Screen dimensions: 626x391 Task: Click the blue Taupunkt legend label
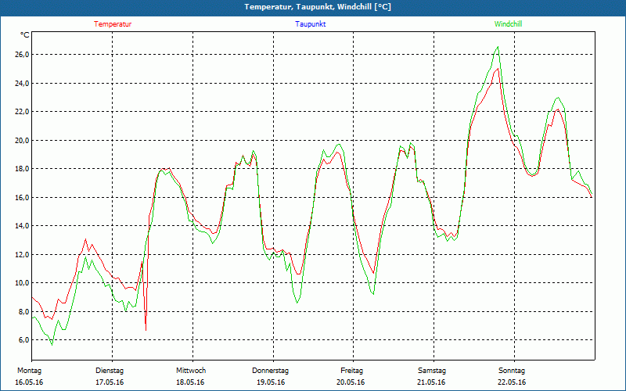[311, 24]
